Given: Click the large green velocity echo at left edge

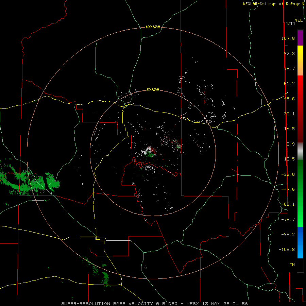Looking at the screenshot, I should tap(29, 181).
